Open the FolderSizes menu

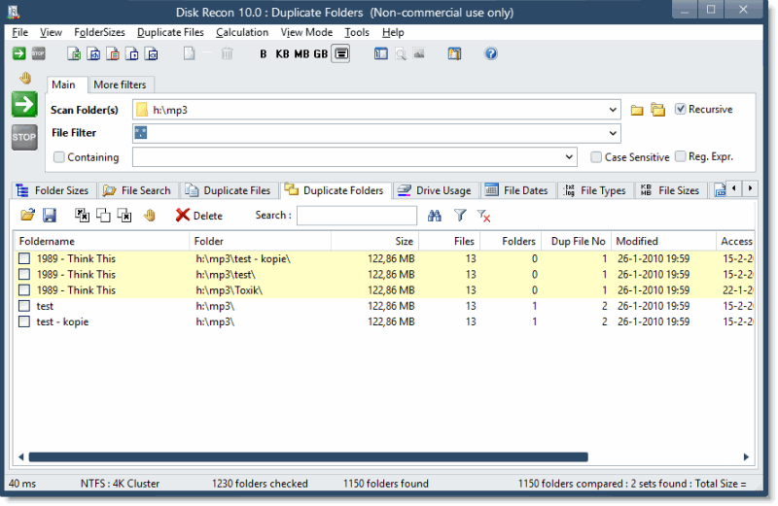99,32
